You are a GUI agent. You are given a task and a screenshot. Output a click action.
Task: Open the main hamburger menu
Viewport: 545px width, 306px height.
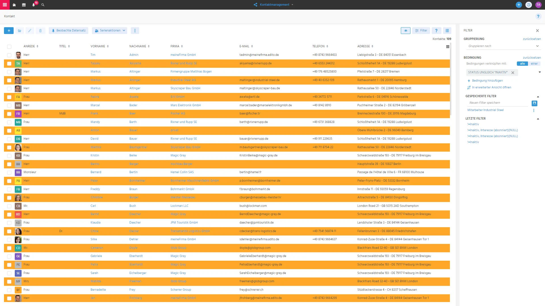5,5
